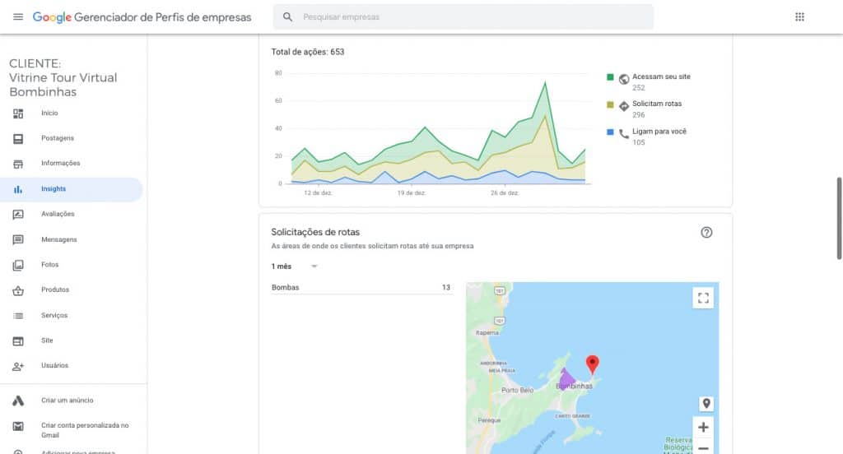
Task: Click the Google logo in header
Action: [52, 16]
